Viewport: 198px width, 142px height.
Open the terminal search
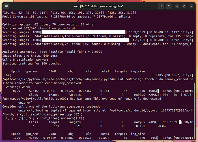point(161,6)
